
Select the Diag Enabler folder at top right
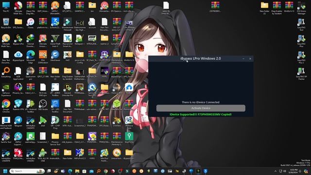pyautogui.click(x=276, y=8)
